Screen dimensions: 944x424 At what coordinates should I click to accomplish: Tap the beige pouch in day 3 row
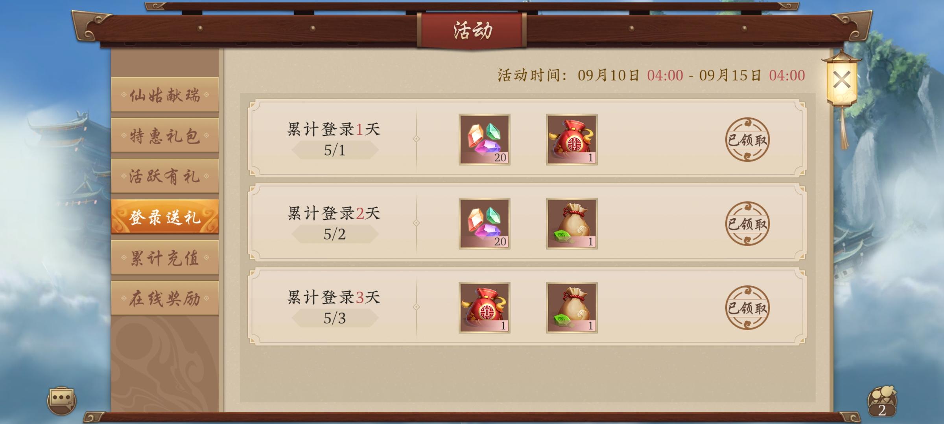click(572, 307)
